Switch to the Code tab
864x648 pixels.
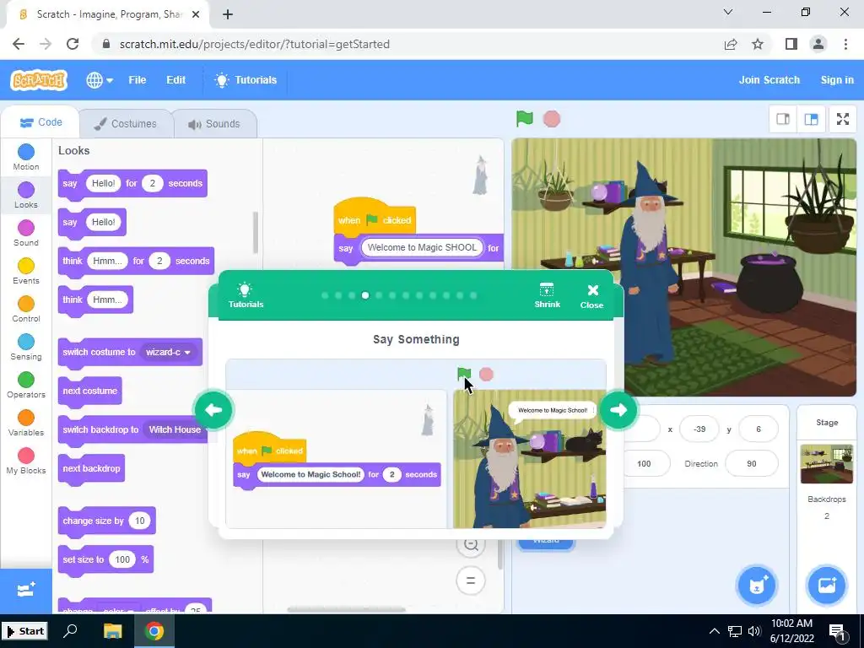40,122
